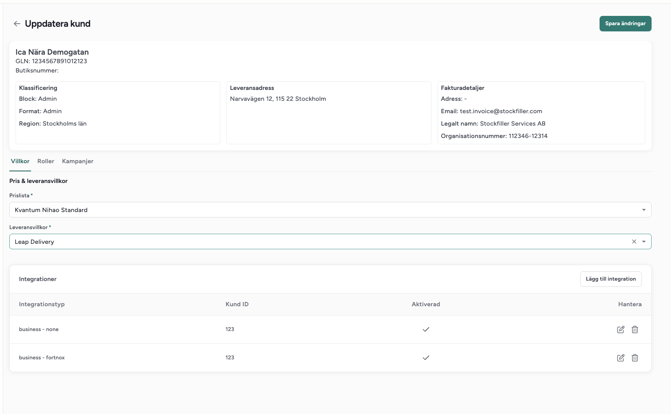This screenshot has height=414, width=671.
Task: Click the Integrationer section title
Action: tap(38, 279)
